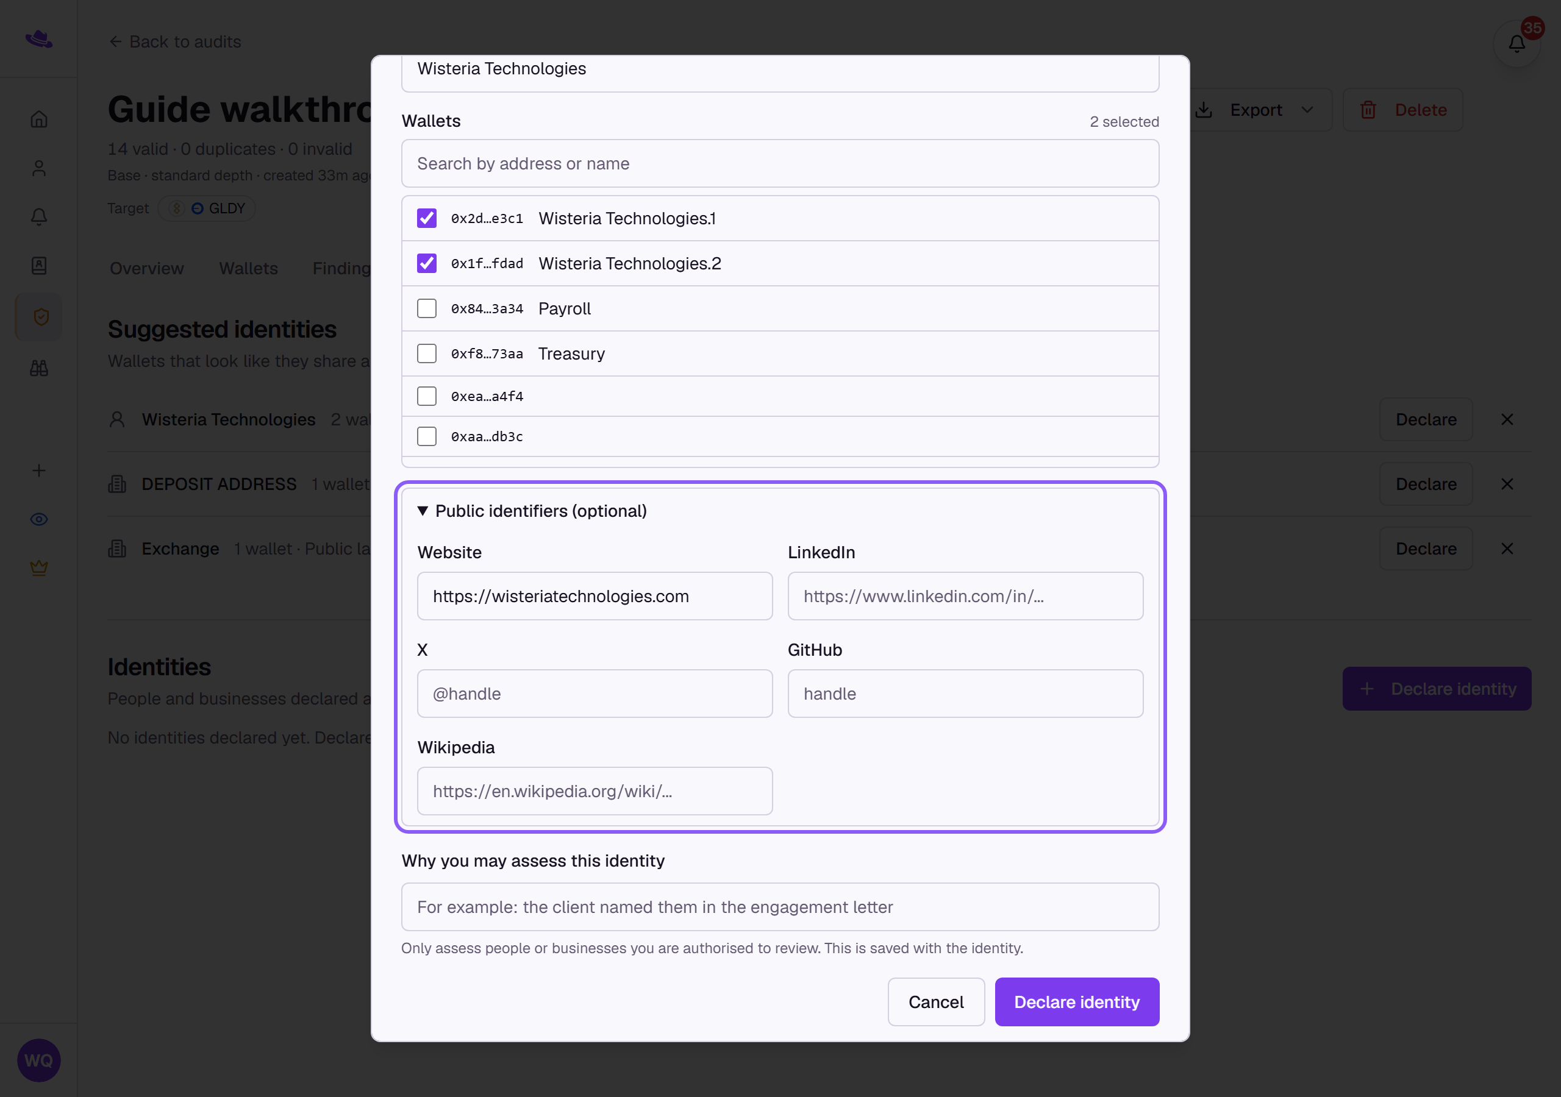The width and height of the screenshot is (1561, 1097).
Task: Dismiss the Wisteria Technologies suggestion X
Action: click(1507, 419)
